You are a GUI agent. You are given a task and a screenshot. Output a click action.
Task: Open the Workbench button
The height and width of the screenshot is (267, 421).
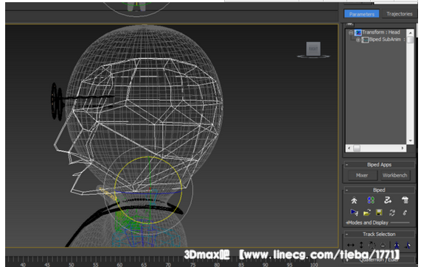(394, 175)
